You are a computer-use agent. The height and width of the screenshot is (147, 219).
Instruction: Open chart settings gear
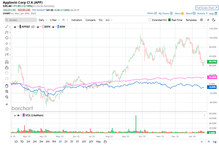[201, 20]
